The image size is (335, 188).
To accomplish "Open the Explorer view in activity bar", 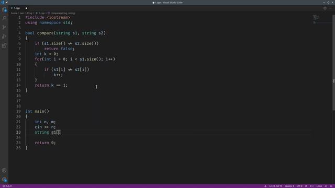I will tap(4, 9).
